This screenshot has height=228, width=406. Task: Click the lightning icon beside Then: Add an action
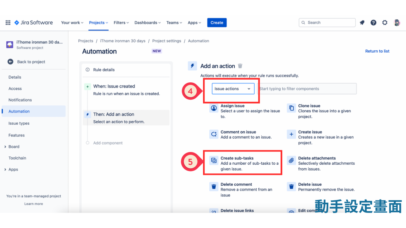[x=88, y=114]
